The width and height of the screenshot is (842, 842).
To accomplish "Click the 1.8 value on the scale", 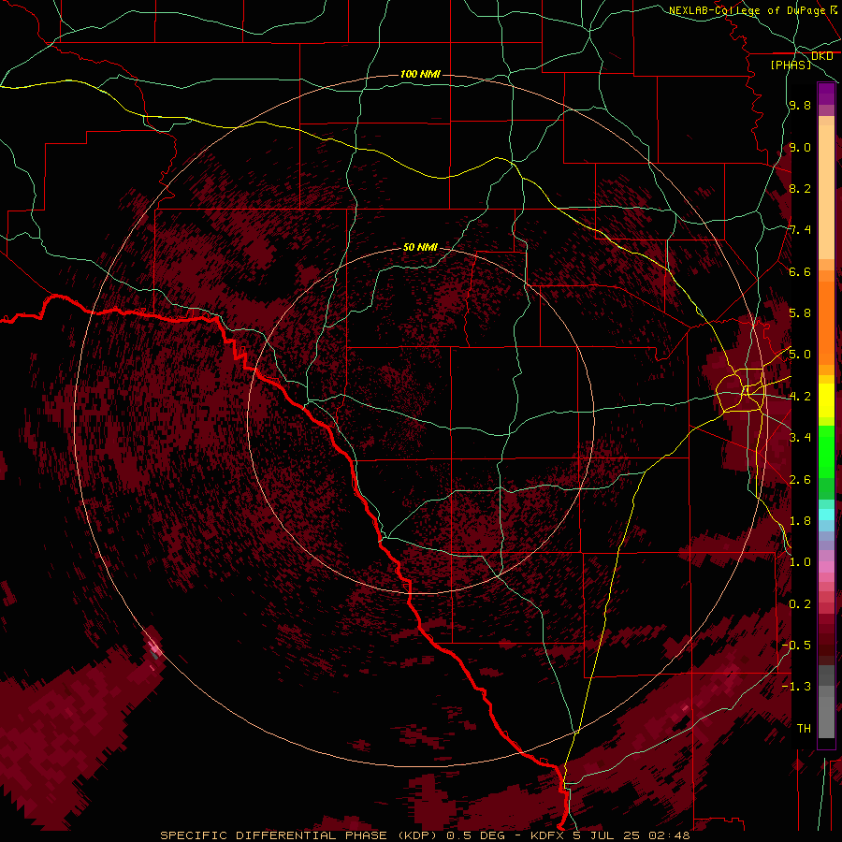I will pyautogui.click(x=800, y=521).
